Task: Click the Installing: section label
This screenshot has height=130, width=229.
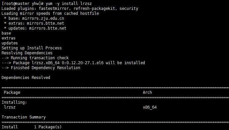Action: coord(14,102)
